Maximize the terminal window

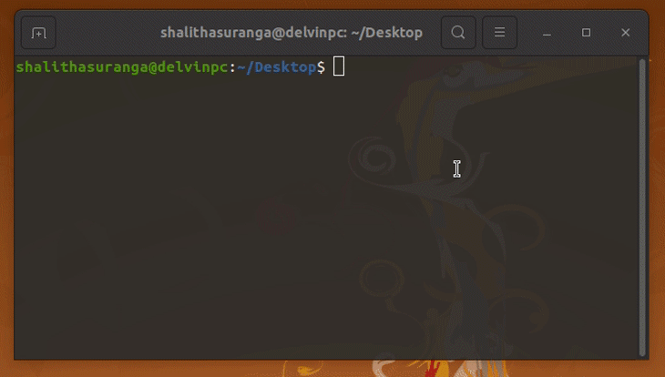point(586,33)
